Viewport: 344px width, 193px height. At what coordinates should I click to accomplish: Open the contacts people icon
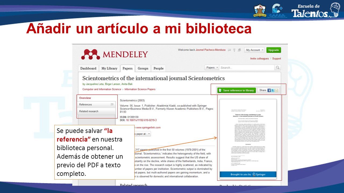point(239,50)
